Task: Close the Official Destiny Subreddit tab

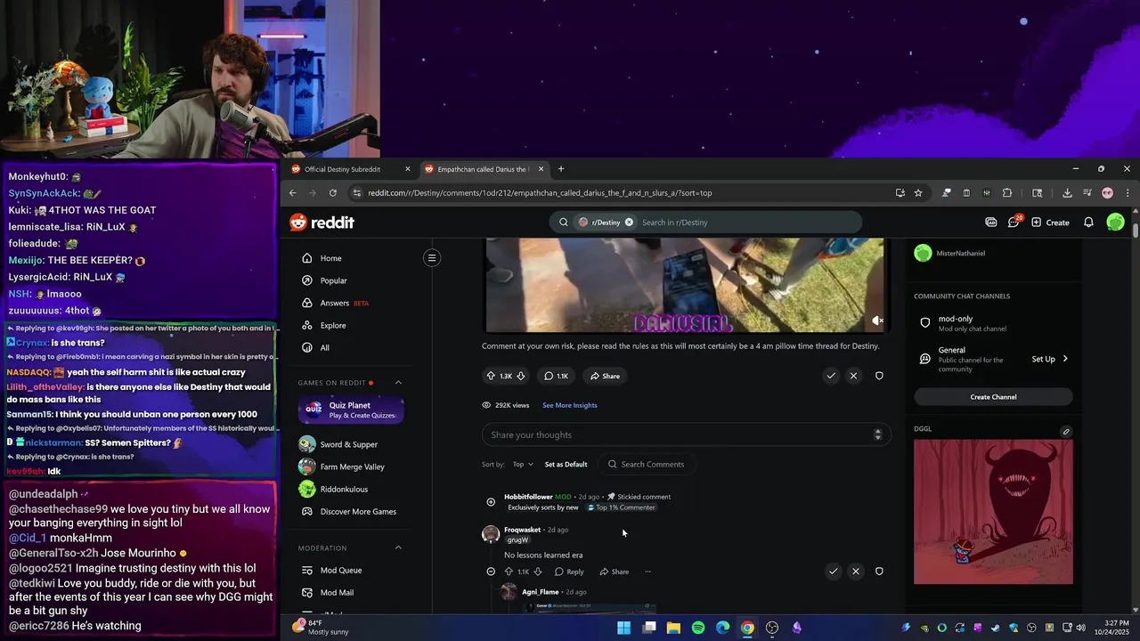Action: [x=408, y=169]
